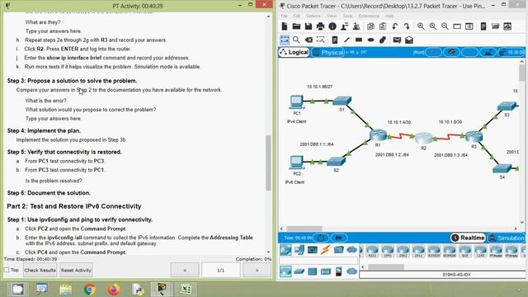
Task: Open the custom devices dialog icon
Action: tap(469, 26)
